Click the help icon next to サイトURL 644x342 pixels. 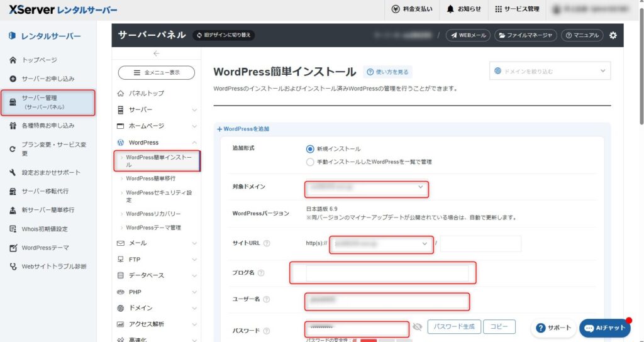coord(267,243)
